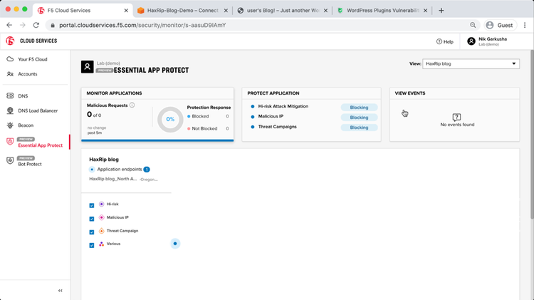Click the 0% donut progress chart
Viewport: 534px width, 300px height.
click(170, 119)
